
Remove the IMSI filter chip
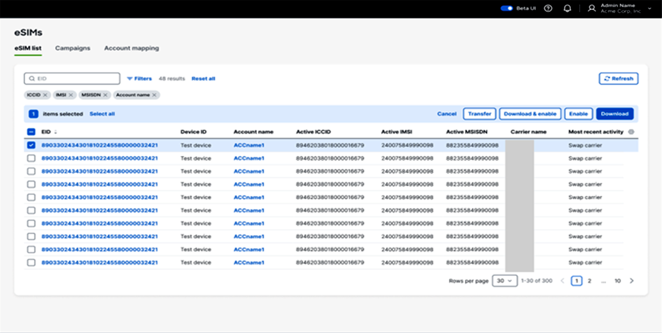click(71, 95)
